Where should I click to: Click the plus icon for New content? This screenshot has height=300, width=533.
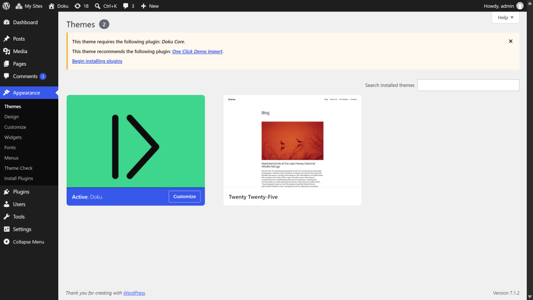coord(144,6)
